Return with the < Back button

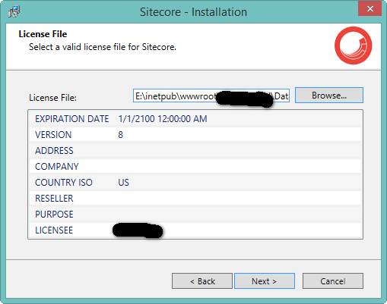(202, 280)
